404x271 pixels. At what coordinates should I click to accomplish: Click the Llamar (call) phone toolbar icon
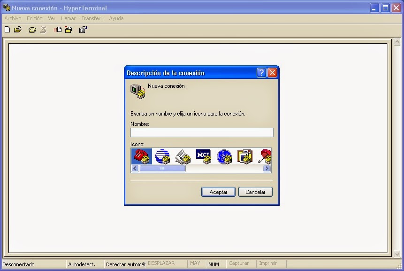[32, 29]
